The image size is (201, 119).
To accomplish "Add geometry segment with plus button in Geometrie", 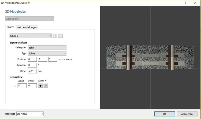I will [40, 86].
